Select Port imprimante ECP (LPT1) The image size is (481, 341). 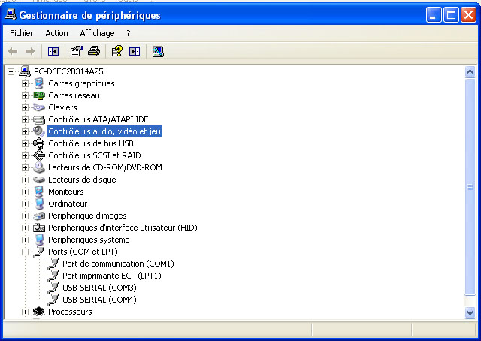click(112, 276)
